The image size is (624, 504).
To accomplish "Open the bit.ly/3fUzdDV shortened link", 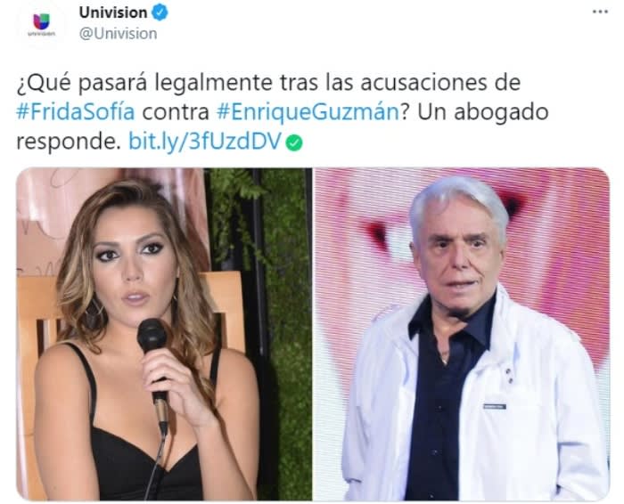I will point(205,142).
